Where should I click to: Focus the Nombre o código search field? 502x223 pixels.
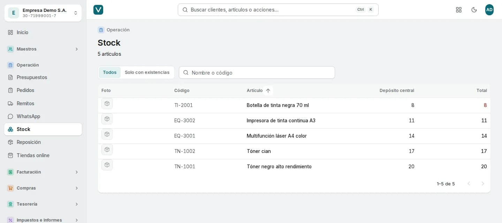click(257, 72)
